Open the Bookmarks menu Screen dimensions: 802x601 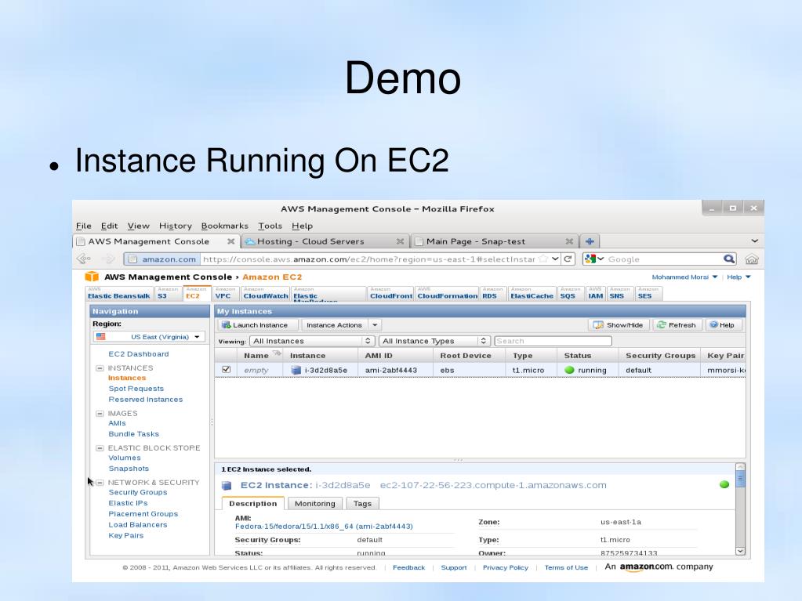[x=224, y=226]
